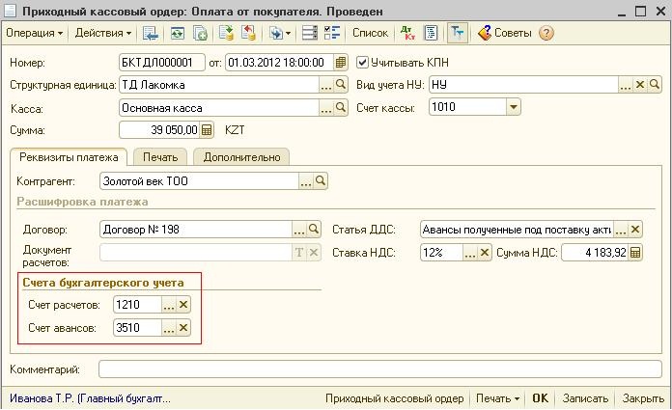The width and height of the screenshot is (672, 410).
Task: Open the Печать dropdown in bottom bar
Action: coord(498,398)
